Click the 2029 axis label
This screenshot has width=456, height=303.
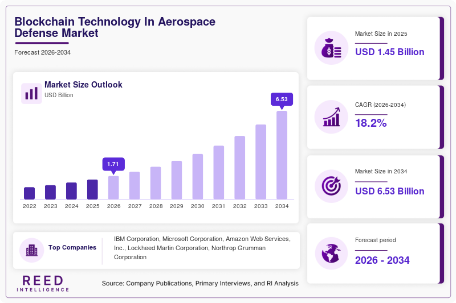click(177, 206)
